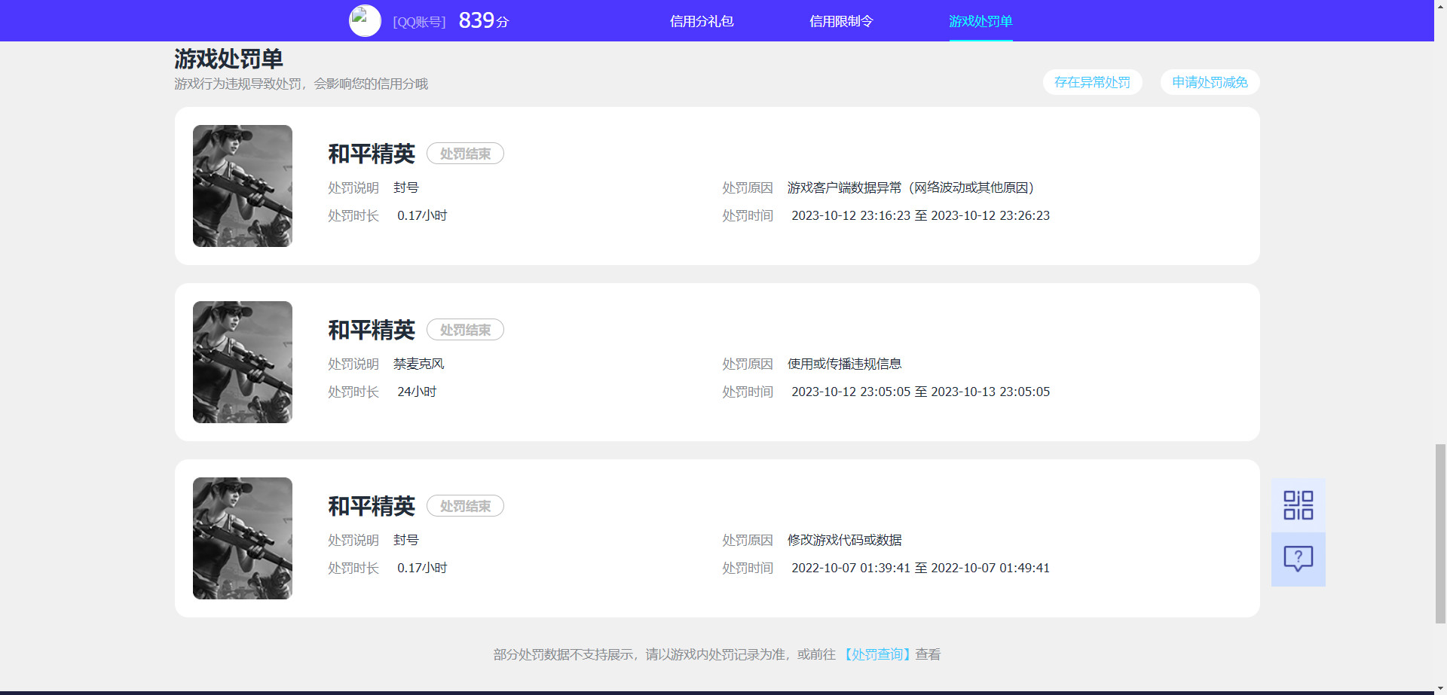This screenshot has width=1447, height=695.
Task: Click the 24小时 duration value
Action: 417,392
